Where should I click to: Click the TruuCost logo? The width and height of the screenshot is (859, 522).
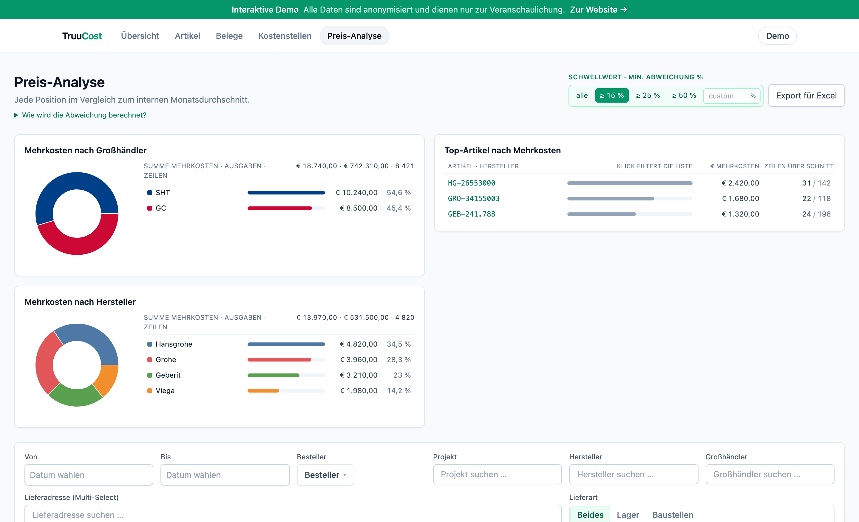click(x=82, y=36)
